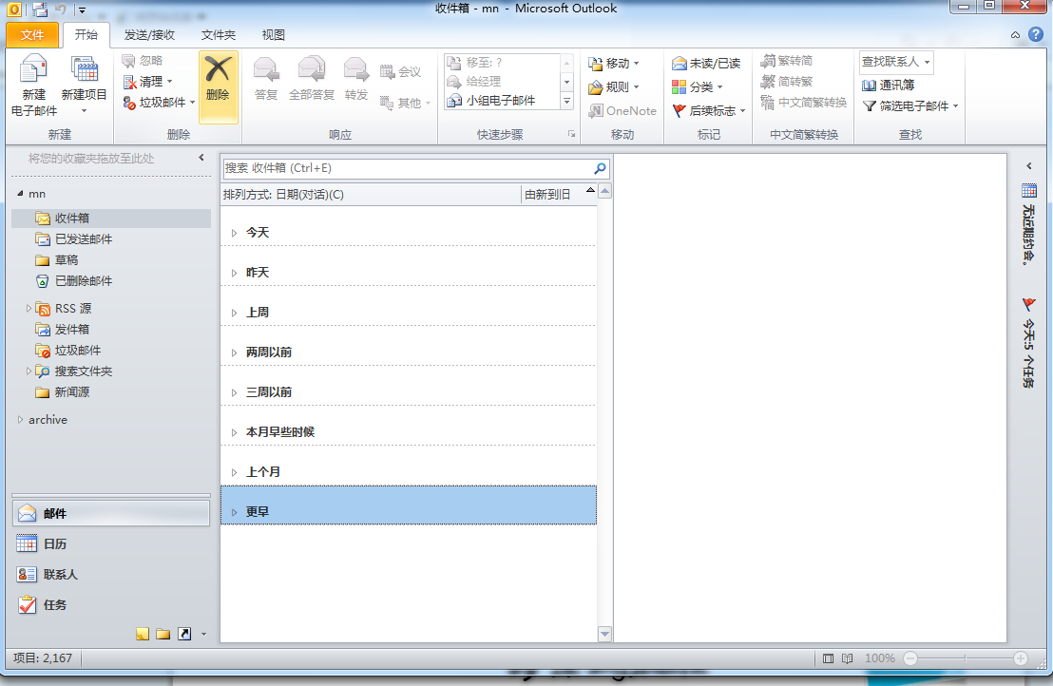Open the 规则 dropdown

tap(614, 86)
